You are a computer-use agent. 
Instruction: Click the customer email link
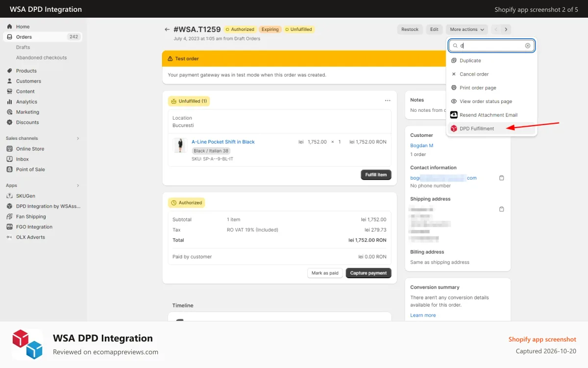(x=443, y=178)
